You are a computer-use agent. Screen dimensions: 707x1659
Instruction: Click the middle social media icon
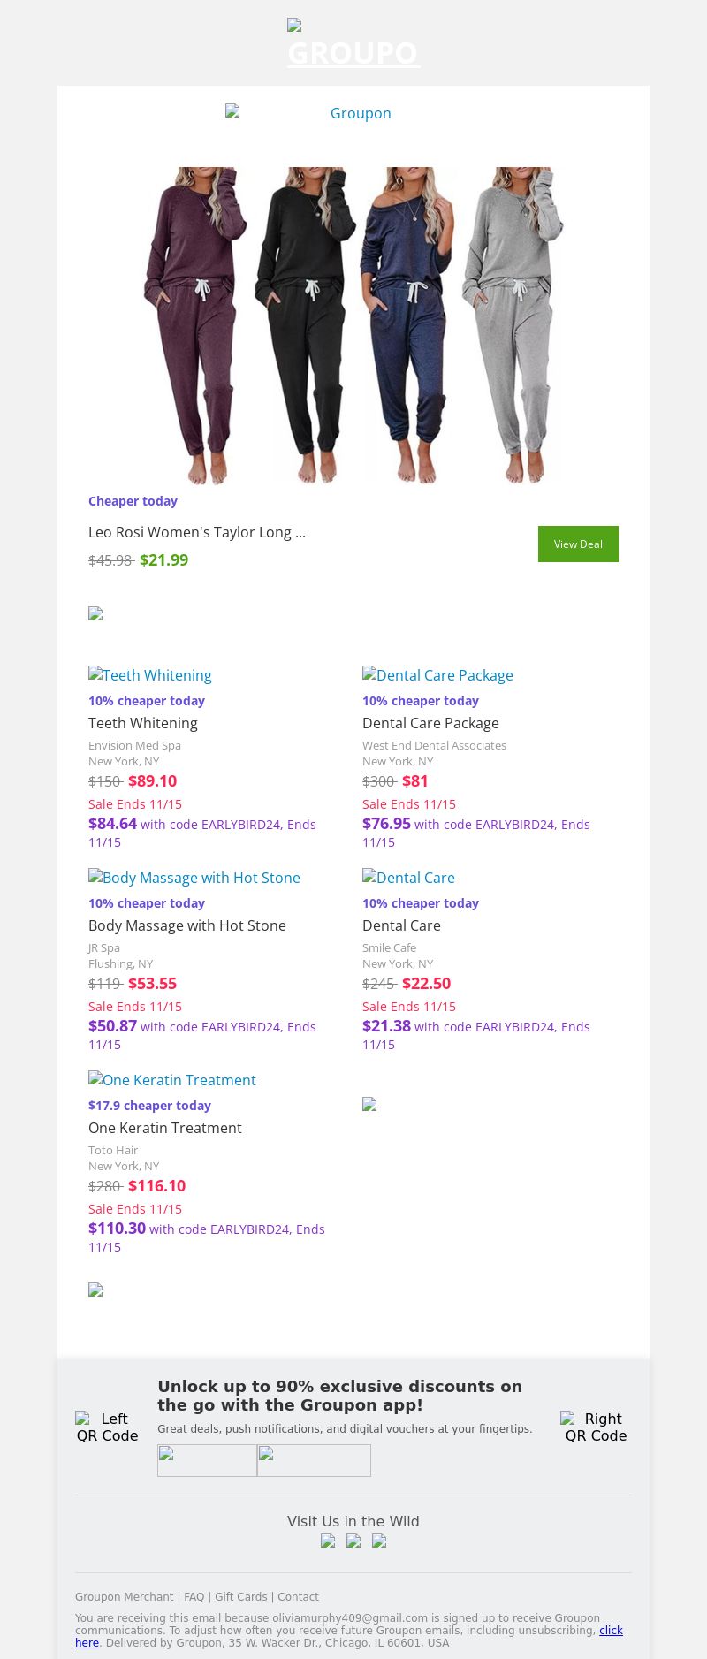click(353, 1541)
